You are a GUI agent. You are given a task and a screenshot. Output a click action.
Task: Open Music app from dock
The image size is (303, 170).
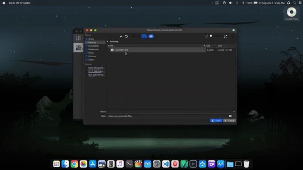click(120, 164)
